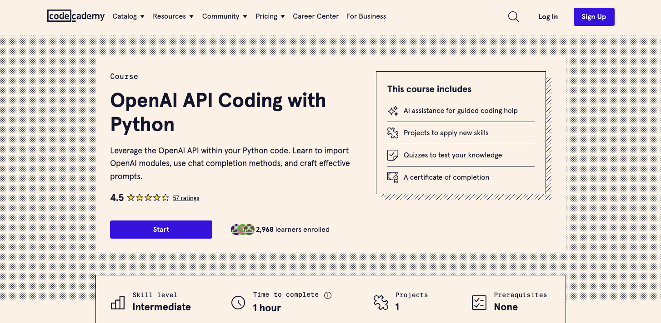The image size is (661, 323).
Task: Click the certificate of completion icon
Action: point(393,177)
